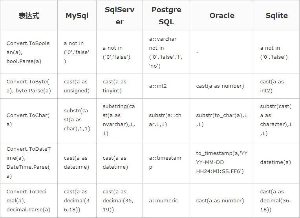Click the Oracle to_timestamp cell

(222, 162)
